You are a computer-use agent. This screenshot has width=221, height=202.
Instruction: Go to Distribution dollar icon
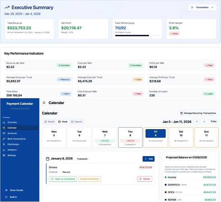(x=4, y=144)
